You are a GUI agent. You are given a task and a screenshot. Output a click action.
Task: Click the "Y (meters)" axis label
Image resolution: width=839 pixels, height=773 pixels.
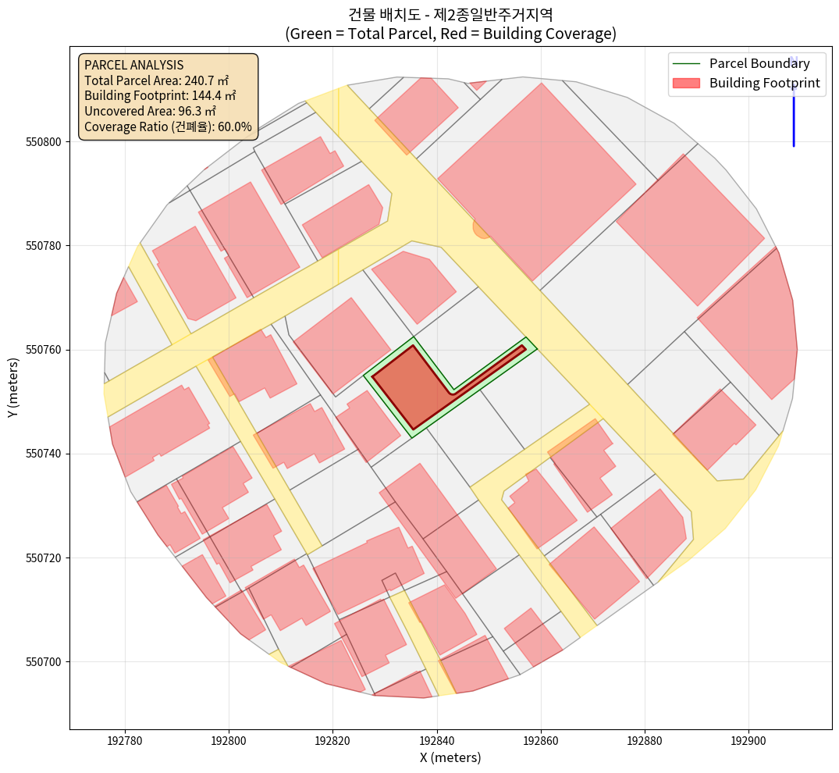coord(13,388)
